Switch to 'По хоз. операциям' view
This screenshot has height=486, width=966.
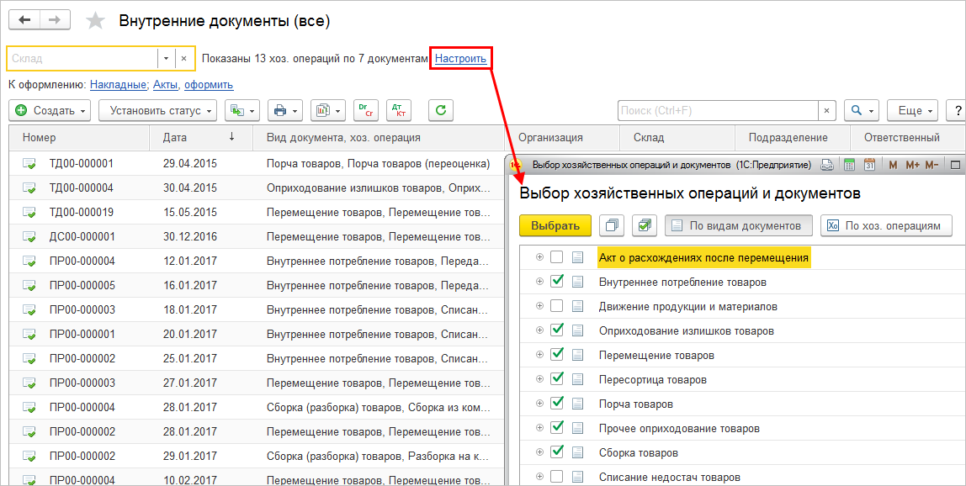(x=886, y=225)
